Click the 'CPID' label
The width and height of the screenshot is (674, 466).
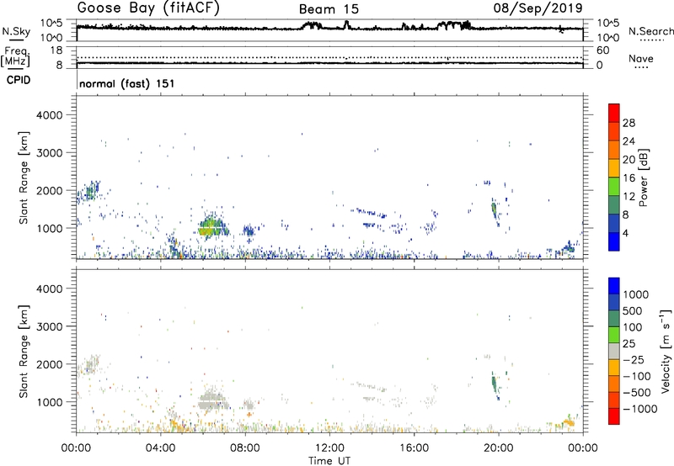coord(19,80)
